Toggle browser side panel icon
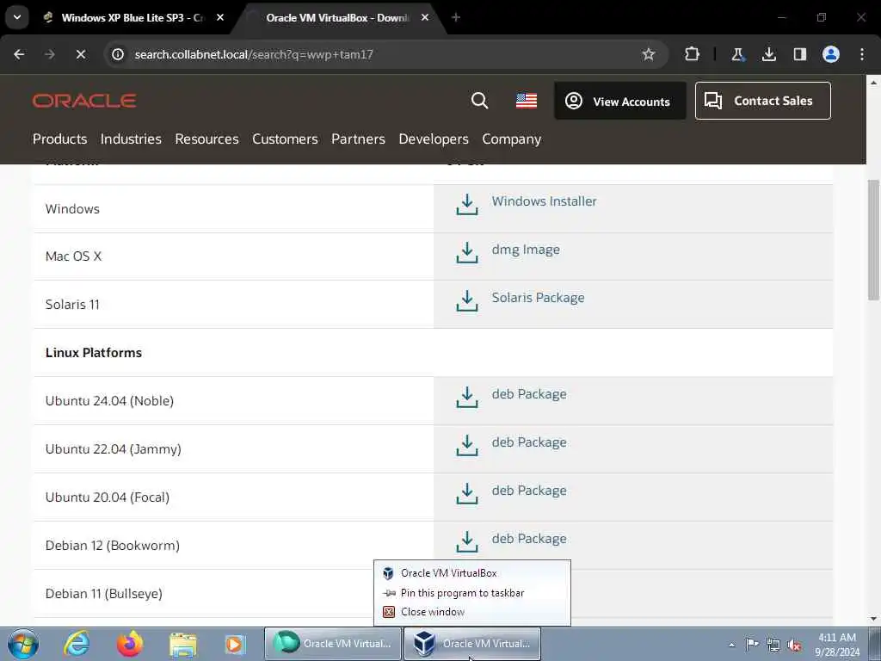Viewport: 881px width, 661px height. click(x=800, y=54)
